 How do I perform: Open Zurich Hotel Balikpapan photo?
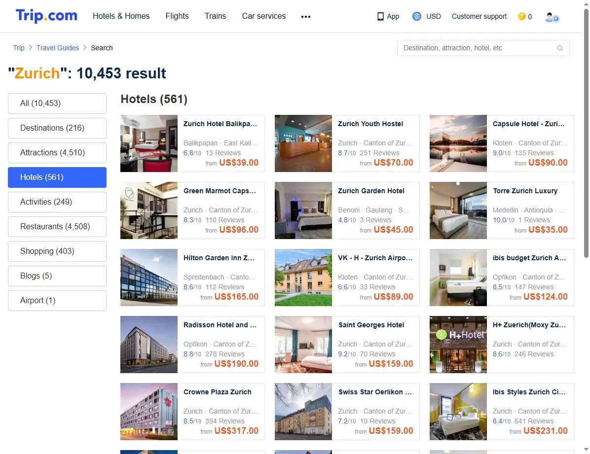pos(149,143)
